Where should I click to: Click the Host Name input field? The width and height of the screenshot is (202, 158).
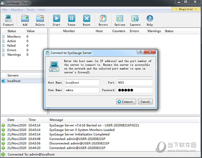pos(82,83)
